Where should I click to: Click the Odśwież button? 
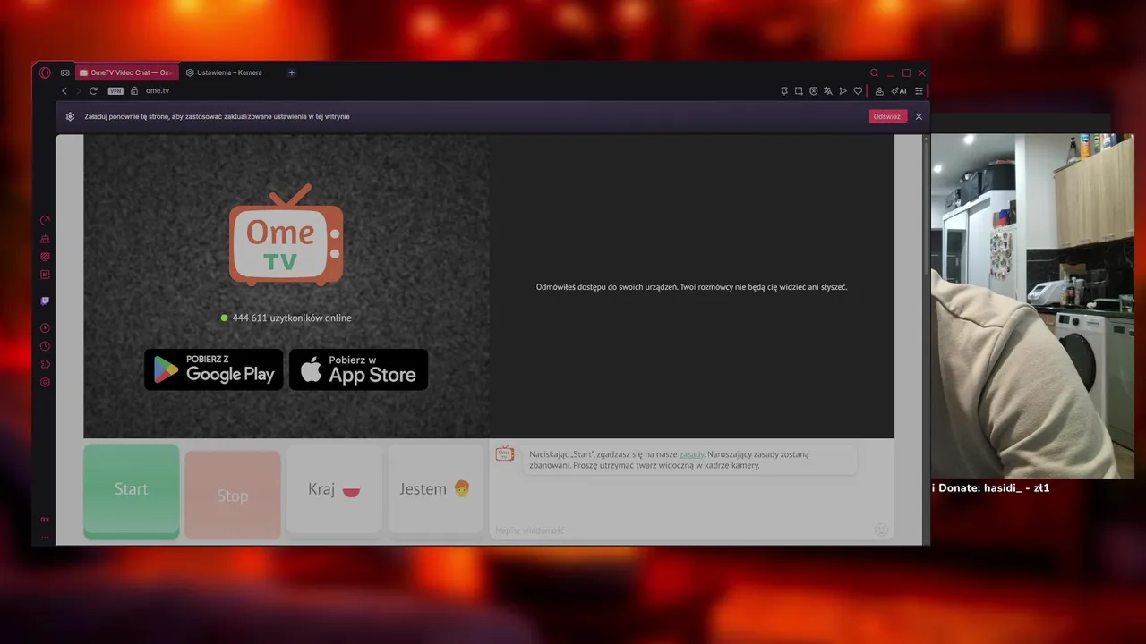(x=887, y=116)
